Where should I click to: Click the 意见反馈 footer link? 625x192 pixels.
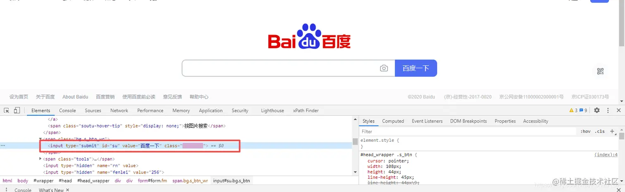click(172, 97)
